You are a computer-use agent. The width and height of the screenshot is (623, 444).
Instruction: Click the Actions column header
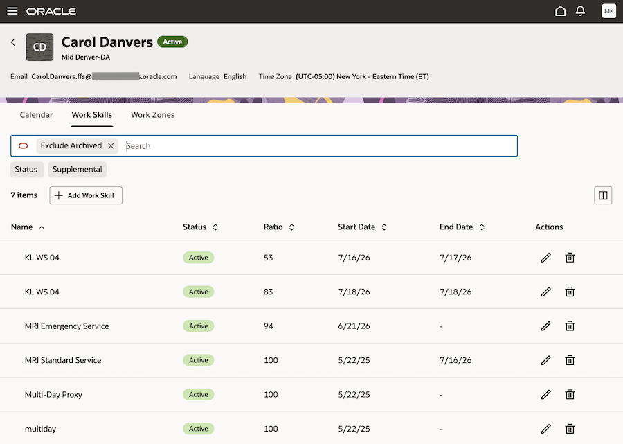(x=549, y=227)
